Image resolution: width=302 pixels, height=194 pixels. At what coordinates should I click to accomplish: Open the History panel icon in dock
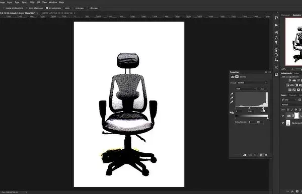(x=276, y=18)
